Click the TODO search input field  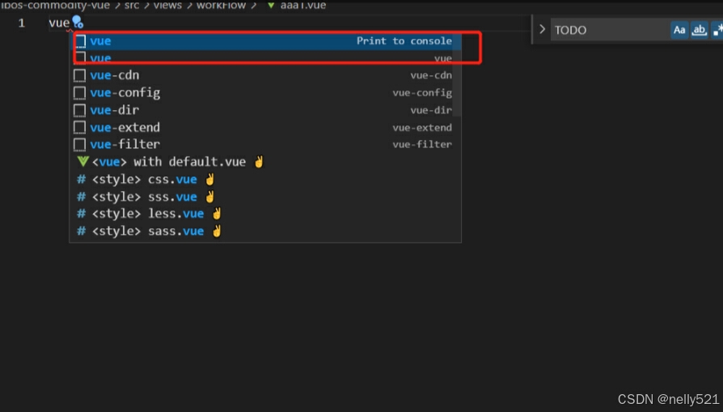click(610, 30)
